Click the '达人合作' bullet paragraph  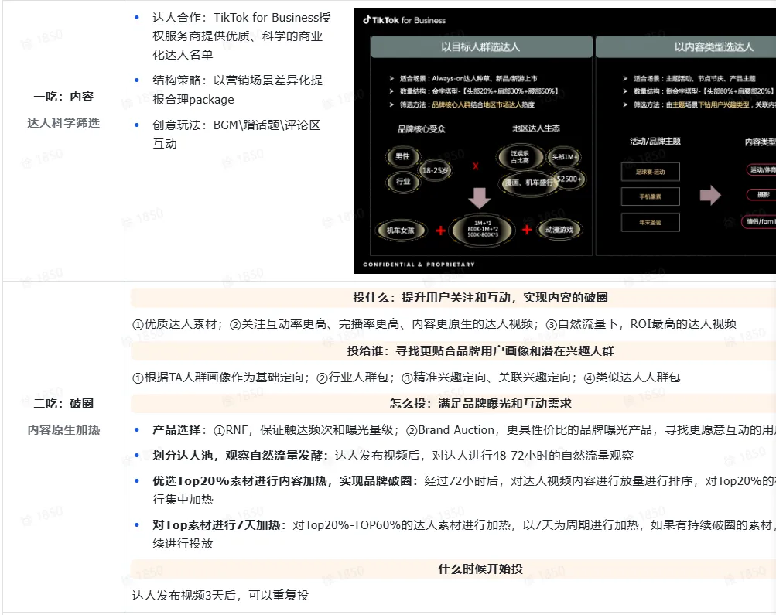pos(241,36)
